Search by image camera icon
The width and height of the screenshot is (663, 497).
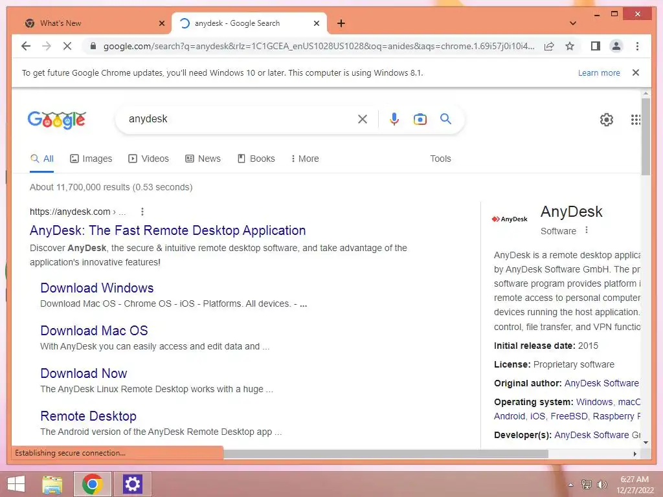pyautogui.click(x=420, y=119)
